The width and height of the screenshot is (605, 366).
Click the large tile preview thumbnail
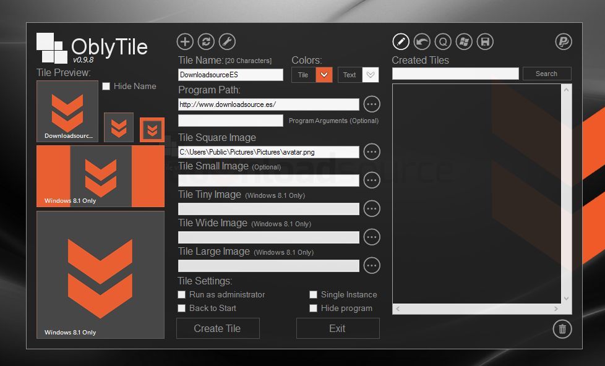(x=100, y=274)
